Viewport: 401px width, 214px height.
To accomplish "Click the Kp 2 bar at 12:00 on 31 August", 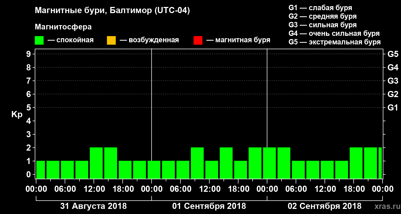I will [x=96, y=163].
